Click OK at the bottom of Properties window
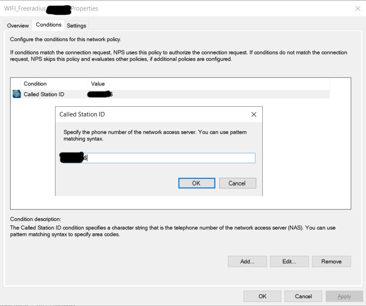The image size is (366, 306). 262,296
